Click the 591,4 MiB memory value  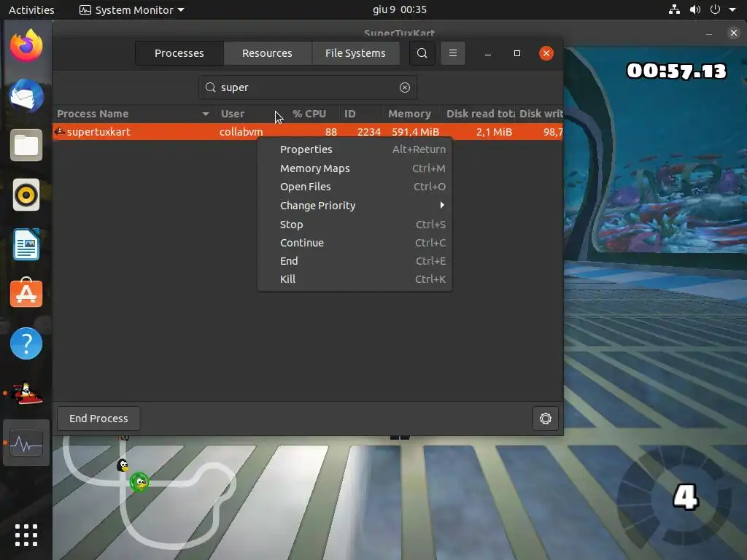(415, 132)
